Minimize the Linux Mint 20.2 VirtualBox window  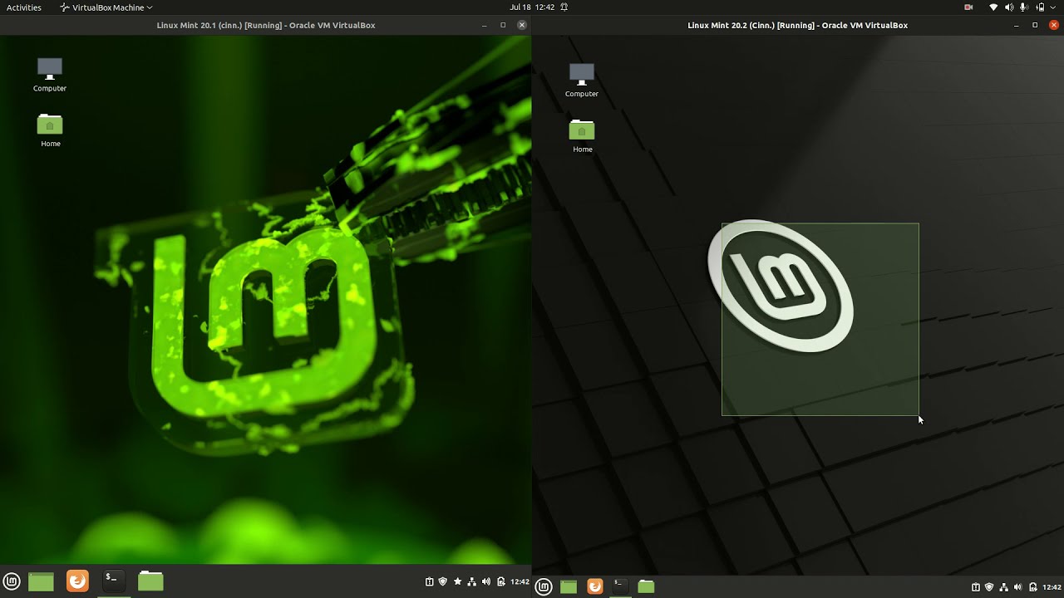1017,25
